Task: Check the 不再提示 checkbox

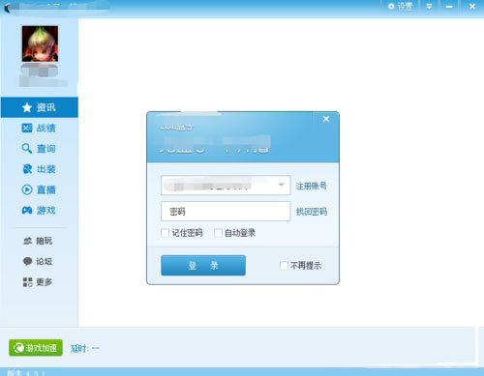Action: click(x=284, y=266)
